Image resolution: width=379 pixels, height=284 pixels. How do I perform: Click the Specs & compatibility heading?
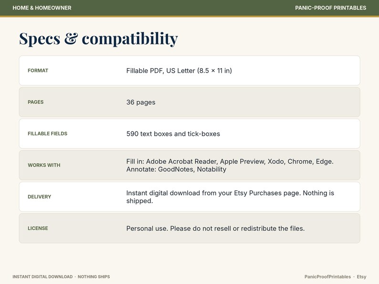point(98,39)
